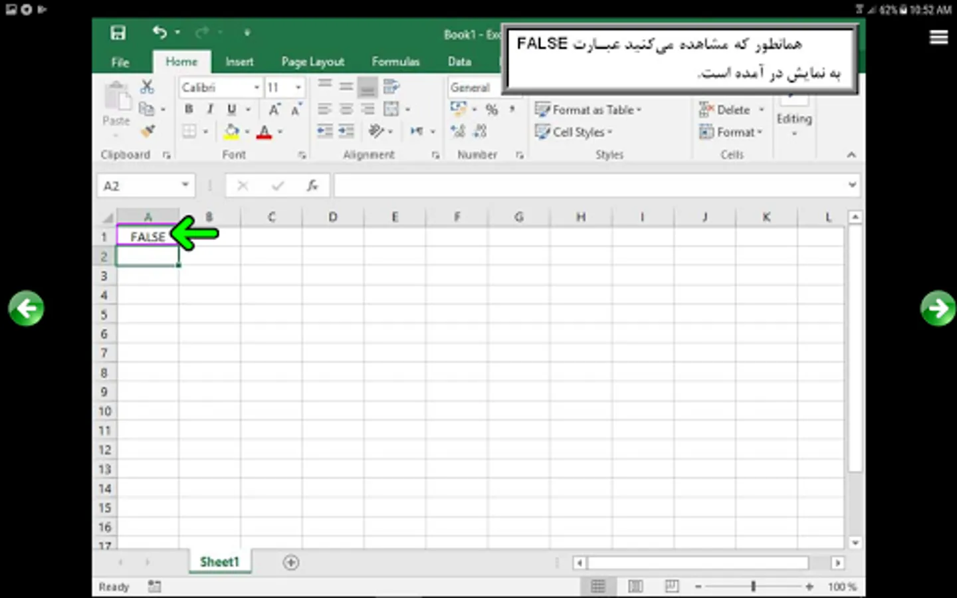The width and height of the screenshot is (957, 598).
Task: Align cell content to the middle
Action: 346,86
